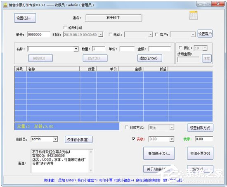Enable the 修改时间 checkbox
Image resolution: width=227 pixels, height=187 pixels.
(x=65, y=27)
